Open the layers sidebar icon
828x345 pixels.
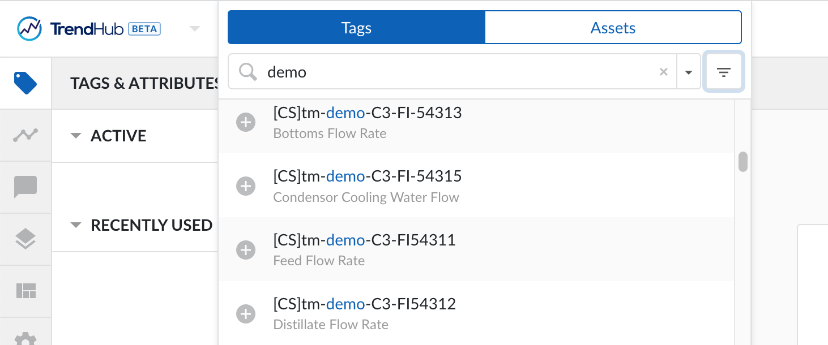(25, 239)
